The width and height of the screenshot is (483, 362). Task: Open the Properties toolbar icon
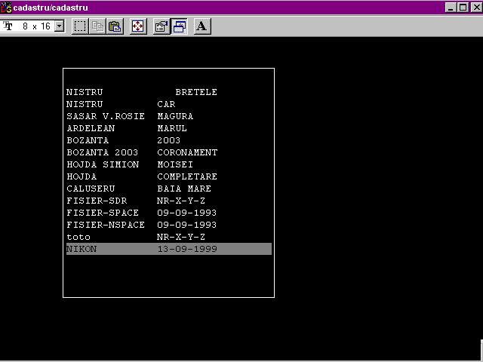click(161, 26)
